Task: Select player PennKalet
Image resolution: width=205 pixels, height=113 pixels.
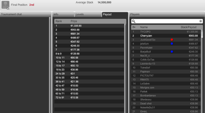Action: 166,48
